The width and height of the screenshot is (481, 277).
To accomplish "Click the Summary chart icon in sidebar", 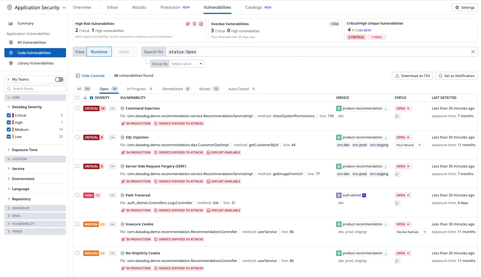I will (11, 23).
